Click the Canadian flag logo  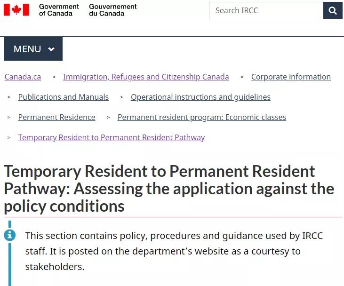[x=16, y=10]
